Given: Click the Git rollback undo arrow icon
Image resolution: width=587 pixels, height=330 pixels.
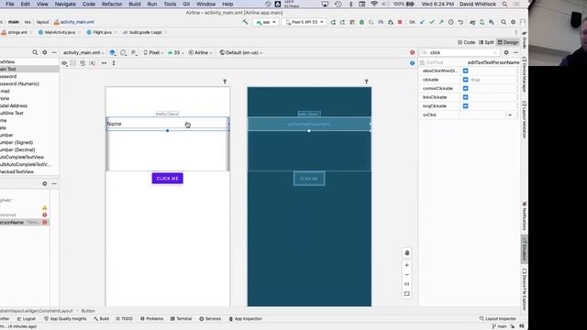Looking at the screenshot, I should 460,22.
